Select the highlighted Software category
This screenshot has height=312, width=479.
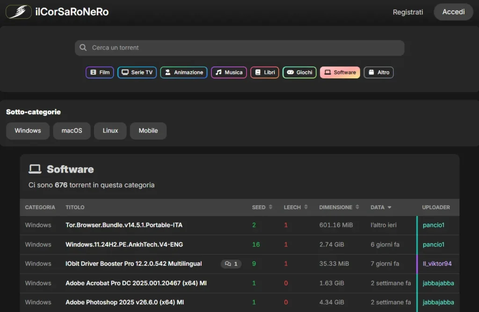click(340, 73)
